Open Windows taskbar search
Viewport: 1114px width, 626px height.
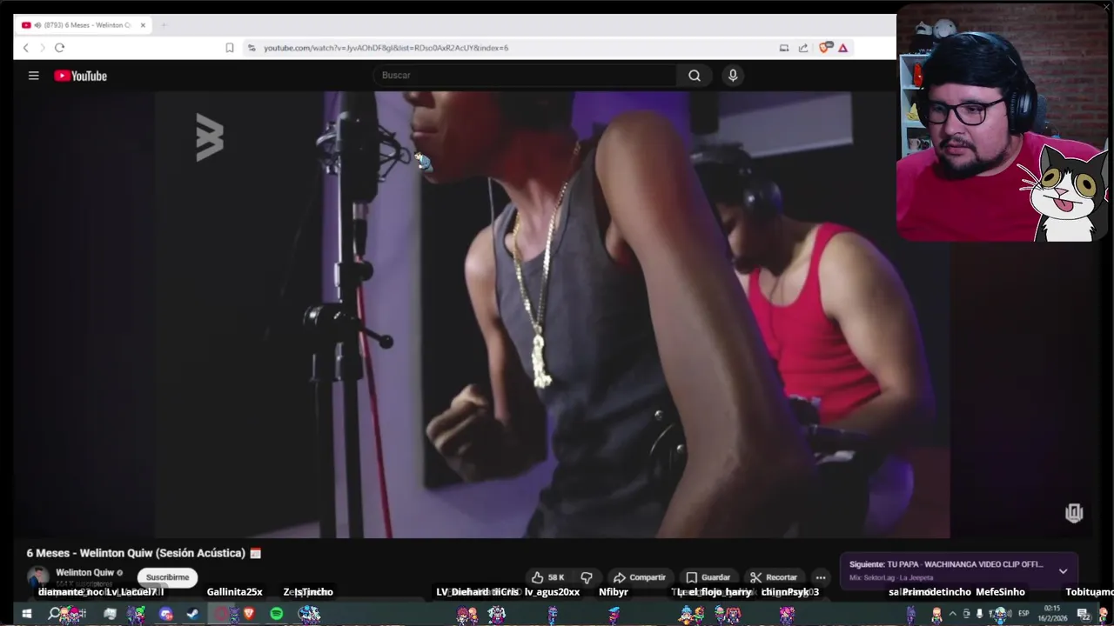click(54, 614)
